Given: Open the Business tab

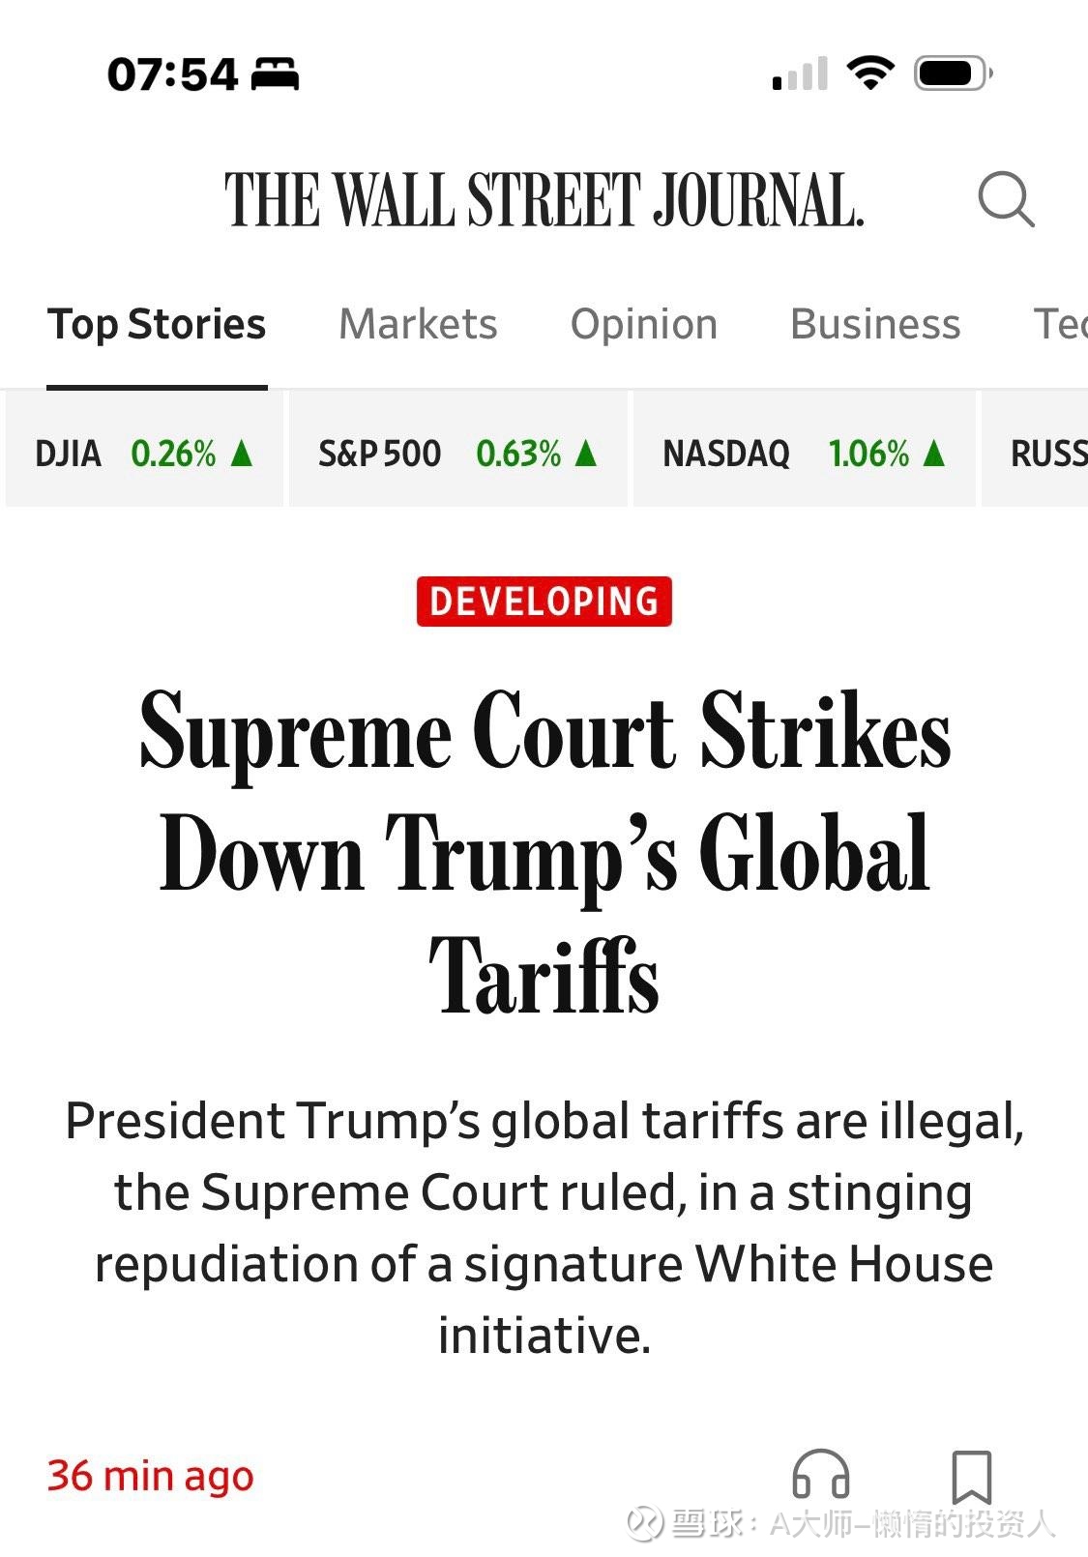Looking at the screenshot, I should (x=875, y=324).
